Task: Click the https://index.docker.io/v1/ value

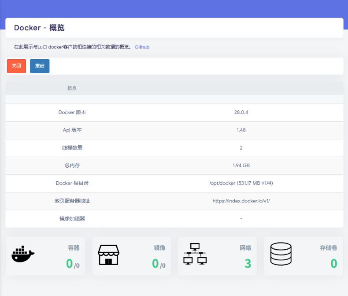Action: [x=241, y=201]
